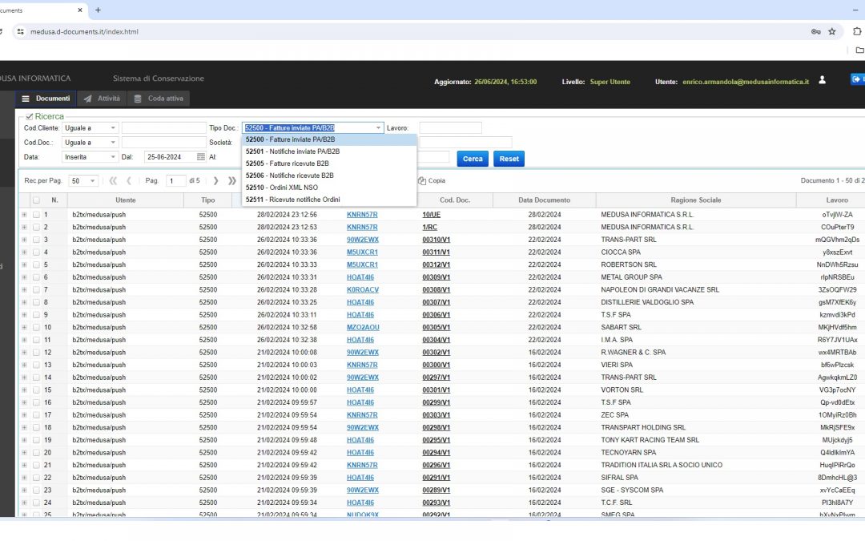Open document link 00310/V1
This screenshot has height=541, width=865.
(x=436, y=240)
